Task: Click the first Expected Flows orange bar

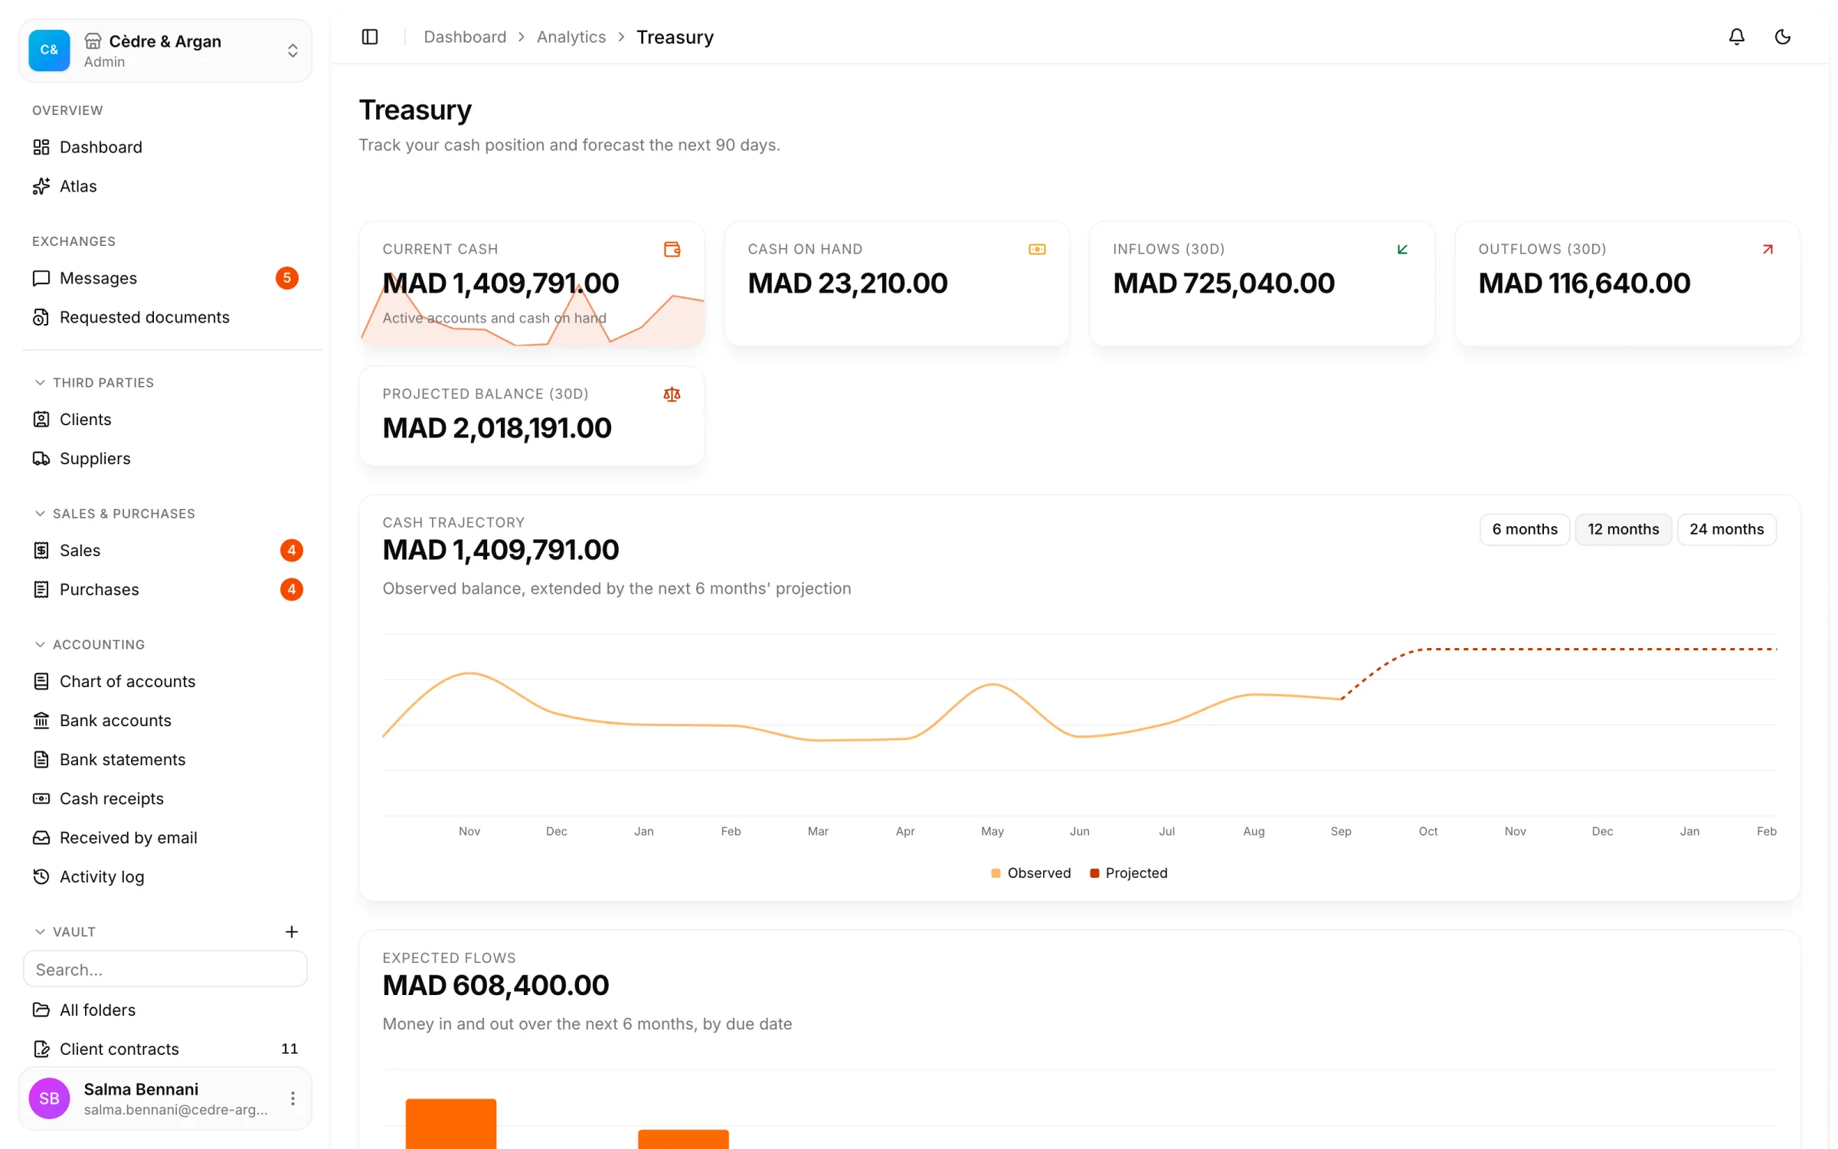Action: 451,1124
